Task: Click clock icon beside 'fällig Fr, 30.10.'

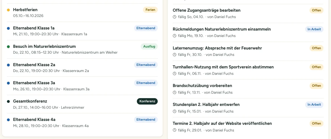Action: (174, 55)
